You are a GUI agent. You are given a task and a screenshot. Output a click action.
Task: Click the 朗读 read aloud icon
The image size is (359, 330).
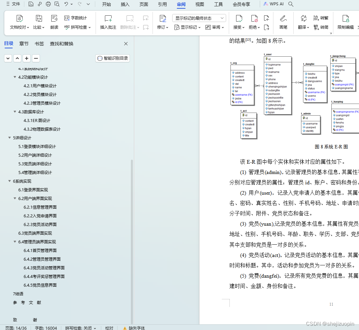point(54,18)
